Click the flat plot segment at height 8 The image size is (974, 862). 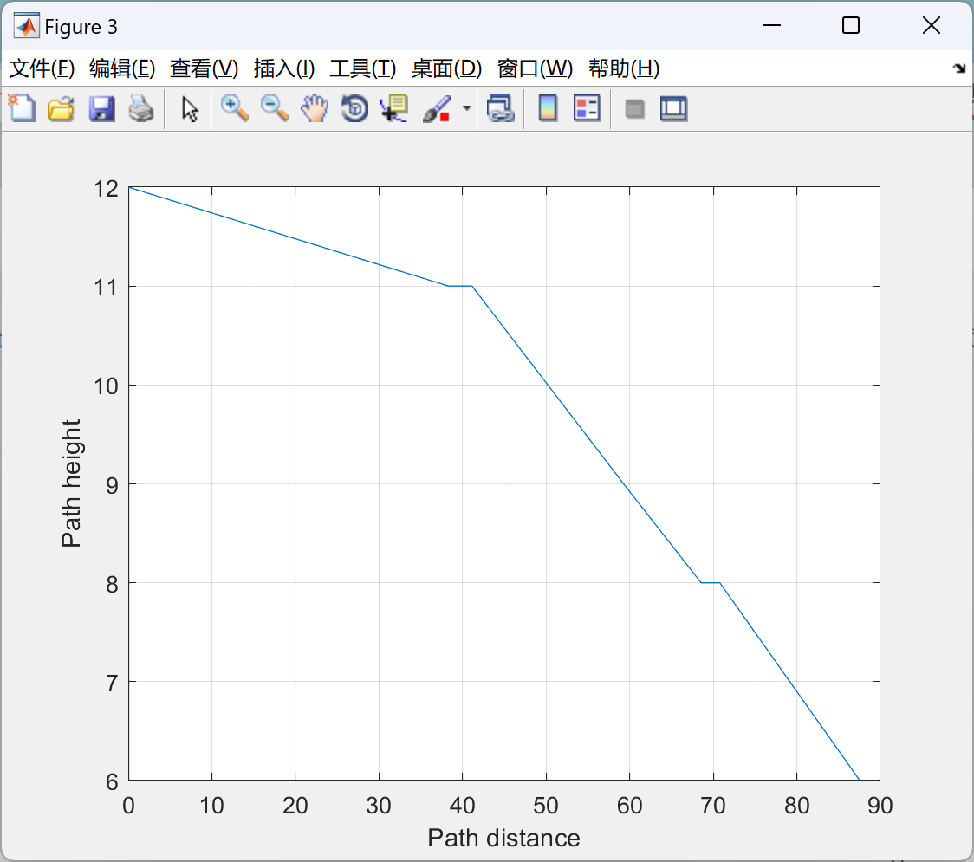[x=711, y=582]
